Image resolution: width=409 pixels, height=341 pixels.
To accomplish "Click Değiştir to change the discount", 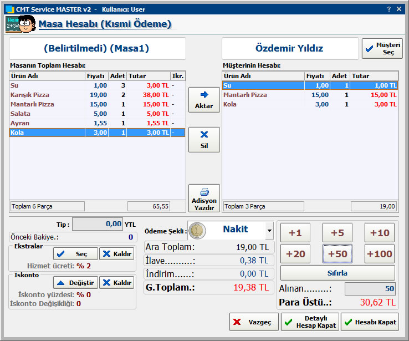I will pos(75,283).
